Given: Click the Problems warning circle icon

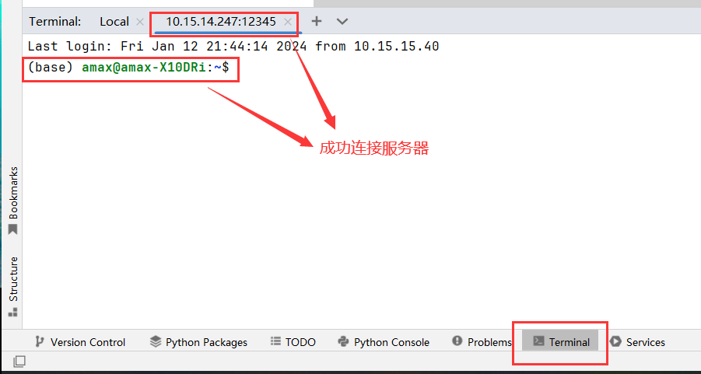Looking at the screenshot, I should coord(457,341).
